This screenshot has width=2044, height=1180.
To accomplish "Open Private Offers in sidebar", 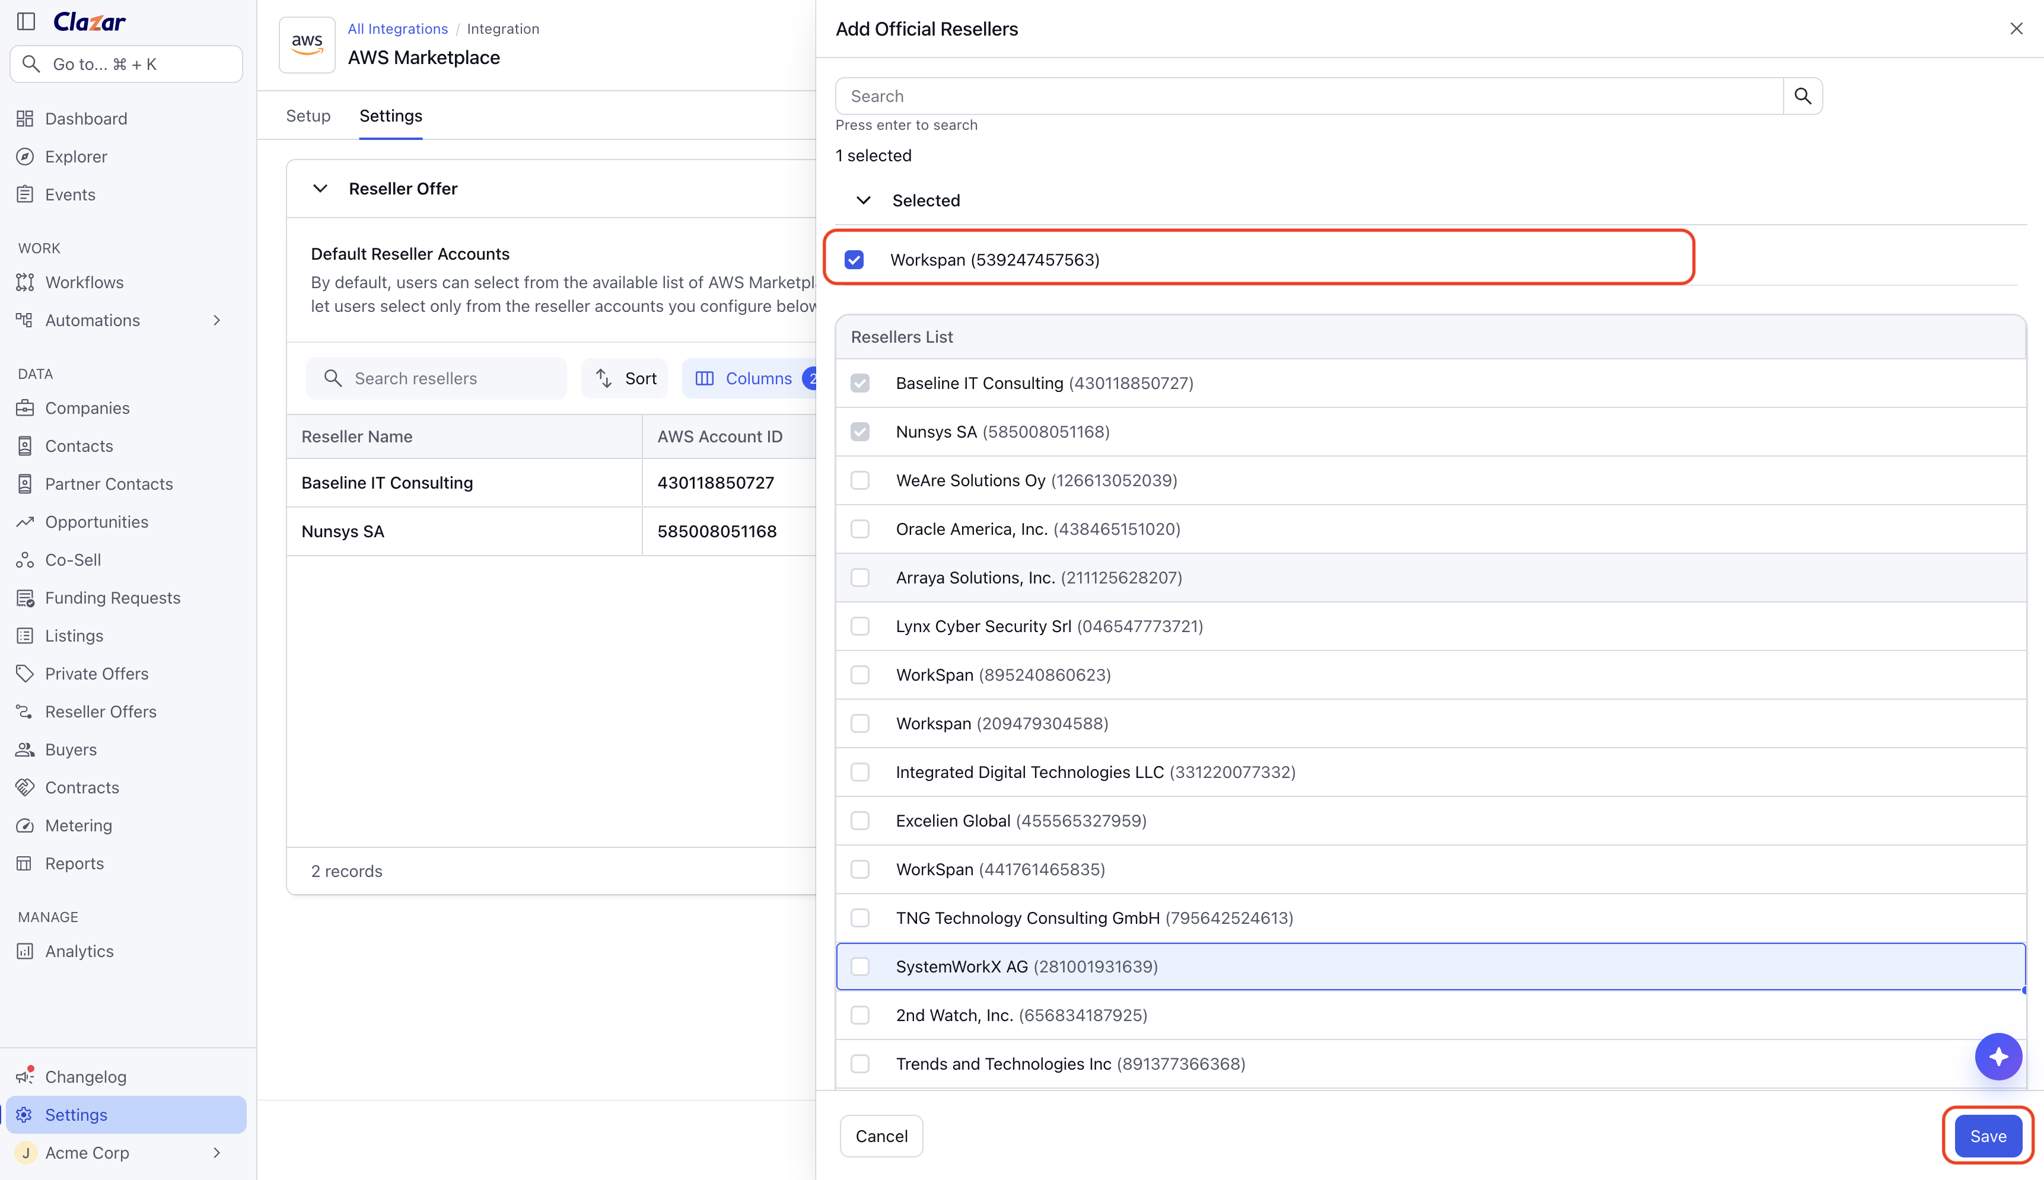I will [97, 674].
